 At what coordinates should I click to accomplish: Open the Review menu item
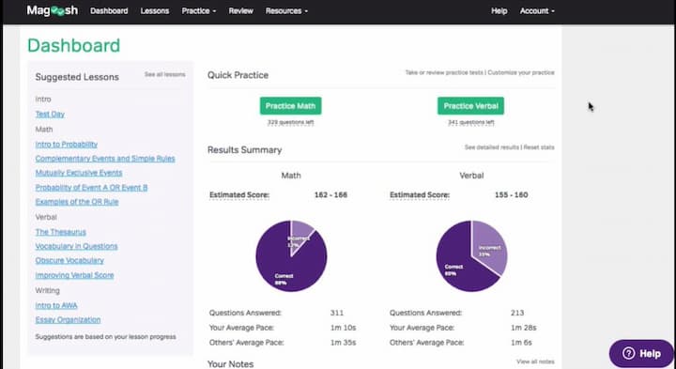240,10
